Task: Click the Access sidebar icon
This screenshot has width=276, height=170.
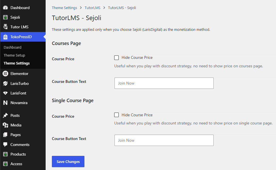Action: click(5, 164)
